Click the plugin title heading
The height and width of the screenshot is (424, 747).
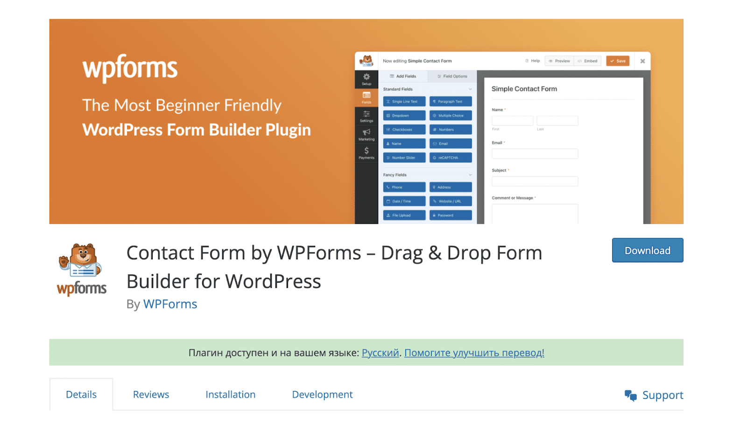click(x=334, y=267)
